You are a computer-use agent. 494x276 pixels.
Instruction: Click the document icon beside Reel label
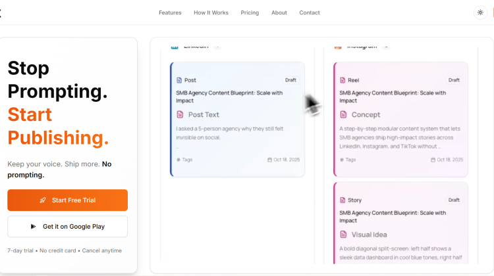click(x=343, y=80)
